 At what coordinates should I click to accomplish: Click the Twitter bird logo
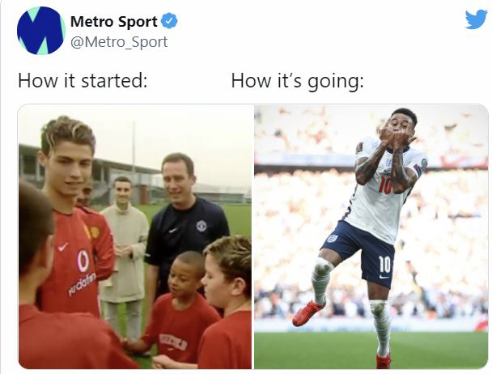click(477, 19)
